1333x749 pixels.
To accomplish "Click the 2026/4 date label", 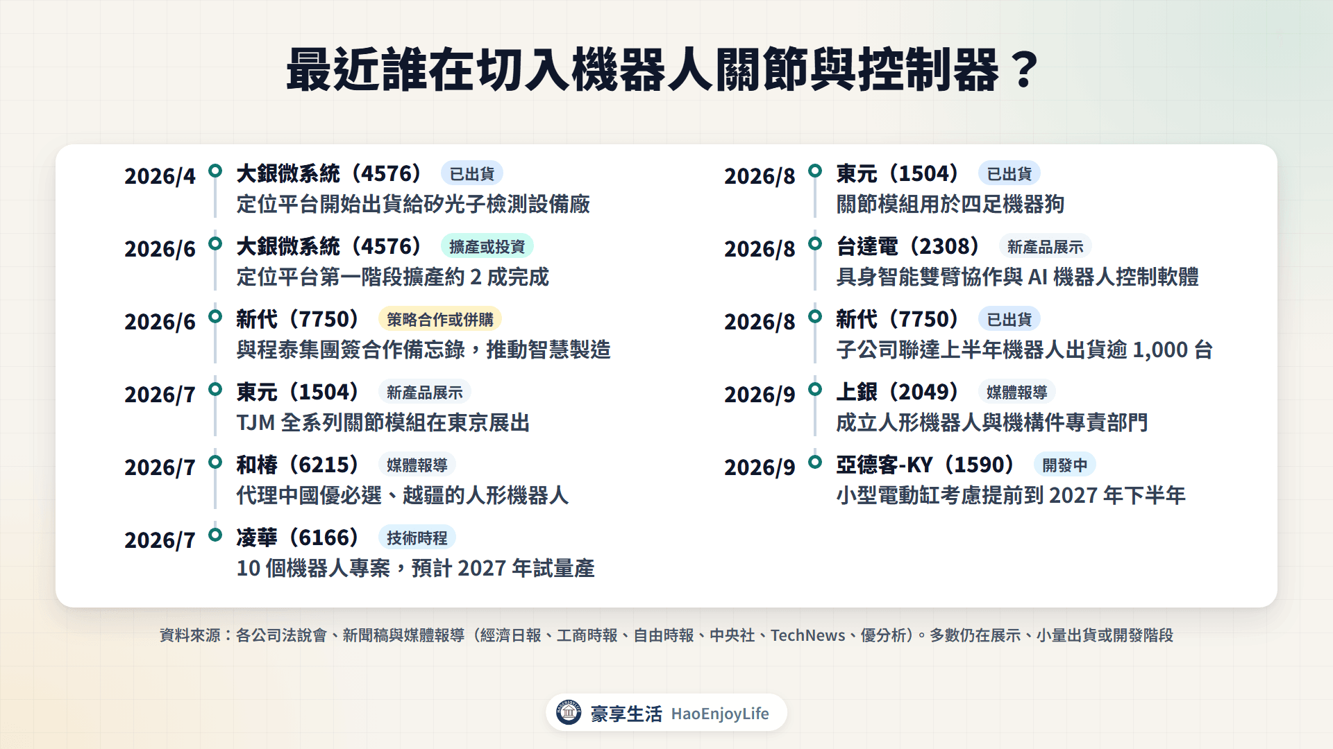I will [x=160, y=176].
